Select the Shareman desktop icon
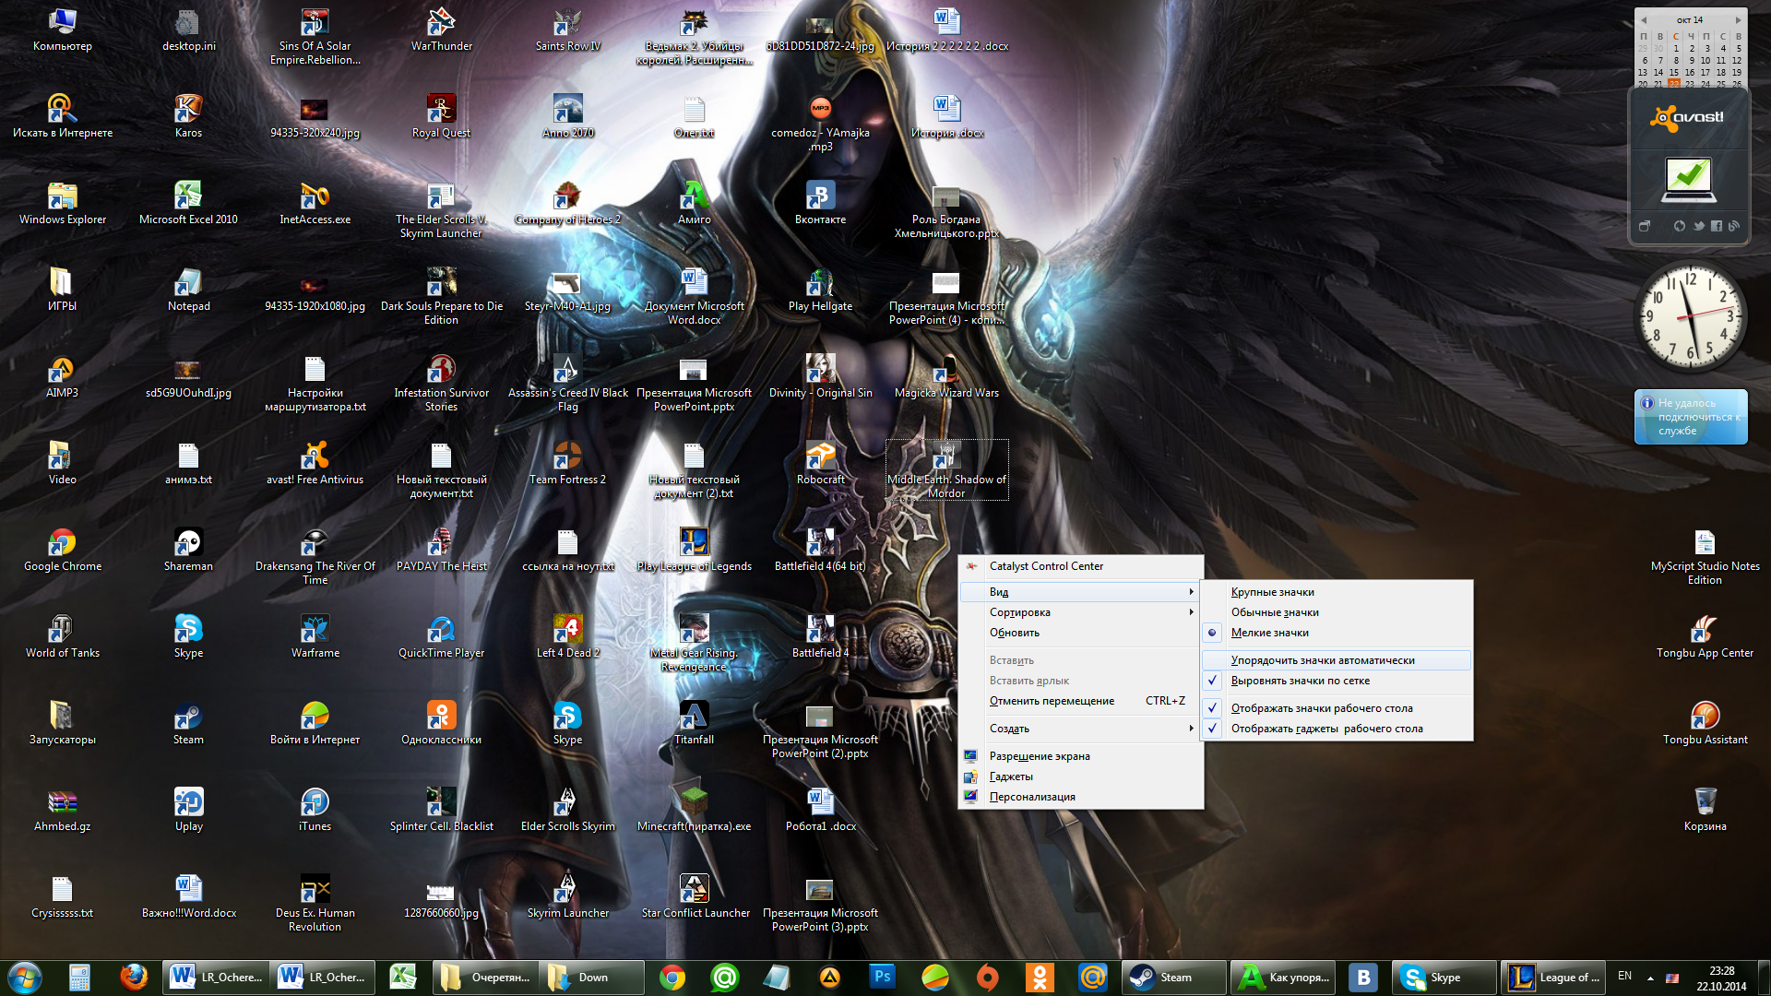 pos(188,550)
